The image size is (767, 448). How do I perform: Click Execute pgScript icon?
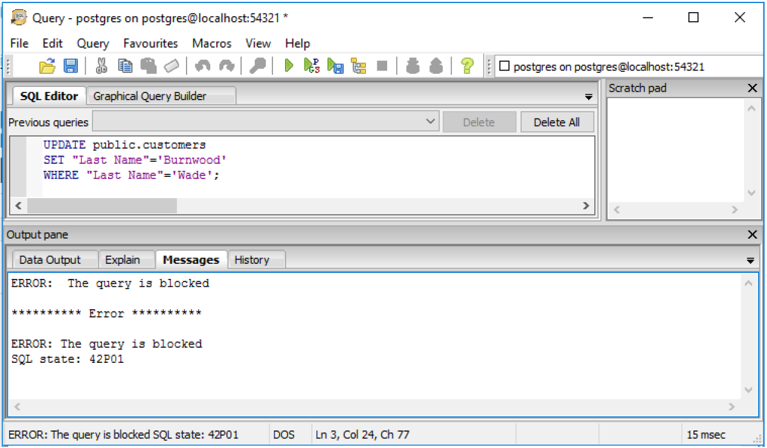pos(312,66)
